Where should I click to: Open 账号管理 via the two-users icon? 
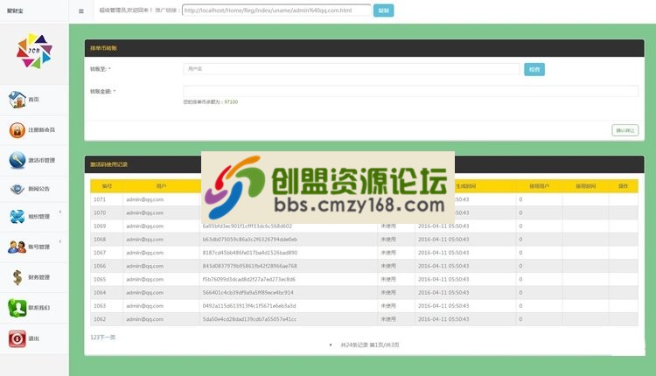point(17,247)
